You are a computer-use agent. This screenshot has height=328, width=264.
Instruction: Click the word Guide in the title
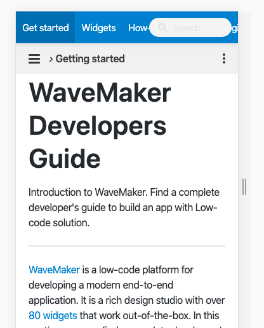(65, 158)
